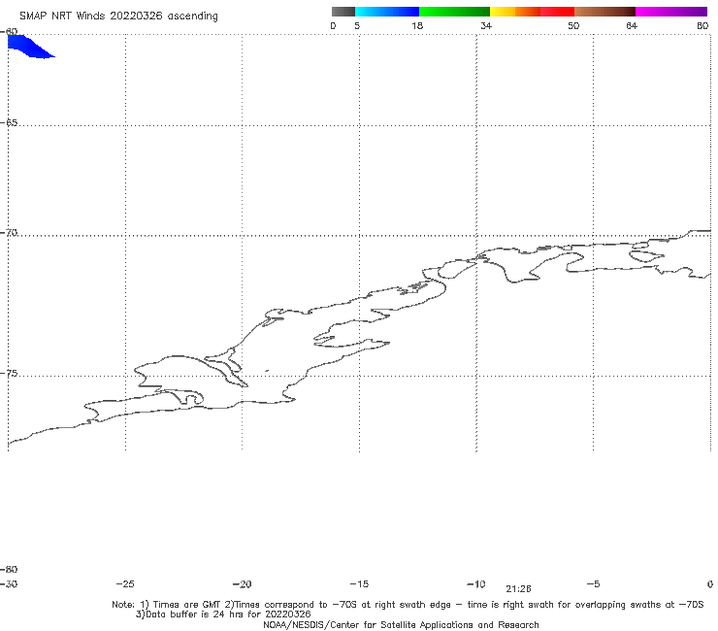The width and height of the screenshot is (718, 631).
Task: Click the color bar label '64'
Action: tap(632, 25)
